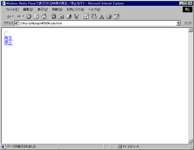Print the page with the printer icon

[x=109, y=17]
